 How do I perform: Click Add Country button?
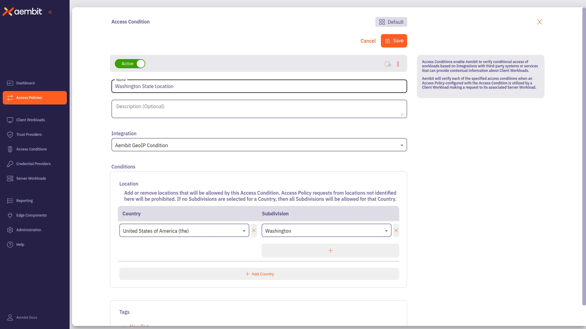[x=259, y=274]
